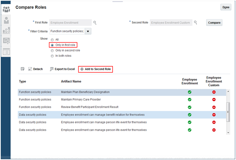Screen dimensions: 236x160
Task: Click the Detach toolbar item
Action: (35, 69)
